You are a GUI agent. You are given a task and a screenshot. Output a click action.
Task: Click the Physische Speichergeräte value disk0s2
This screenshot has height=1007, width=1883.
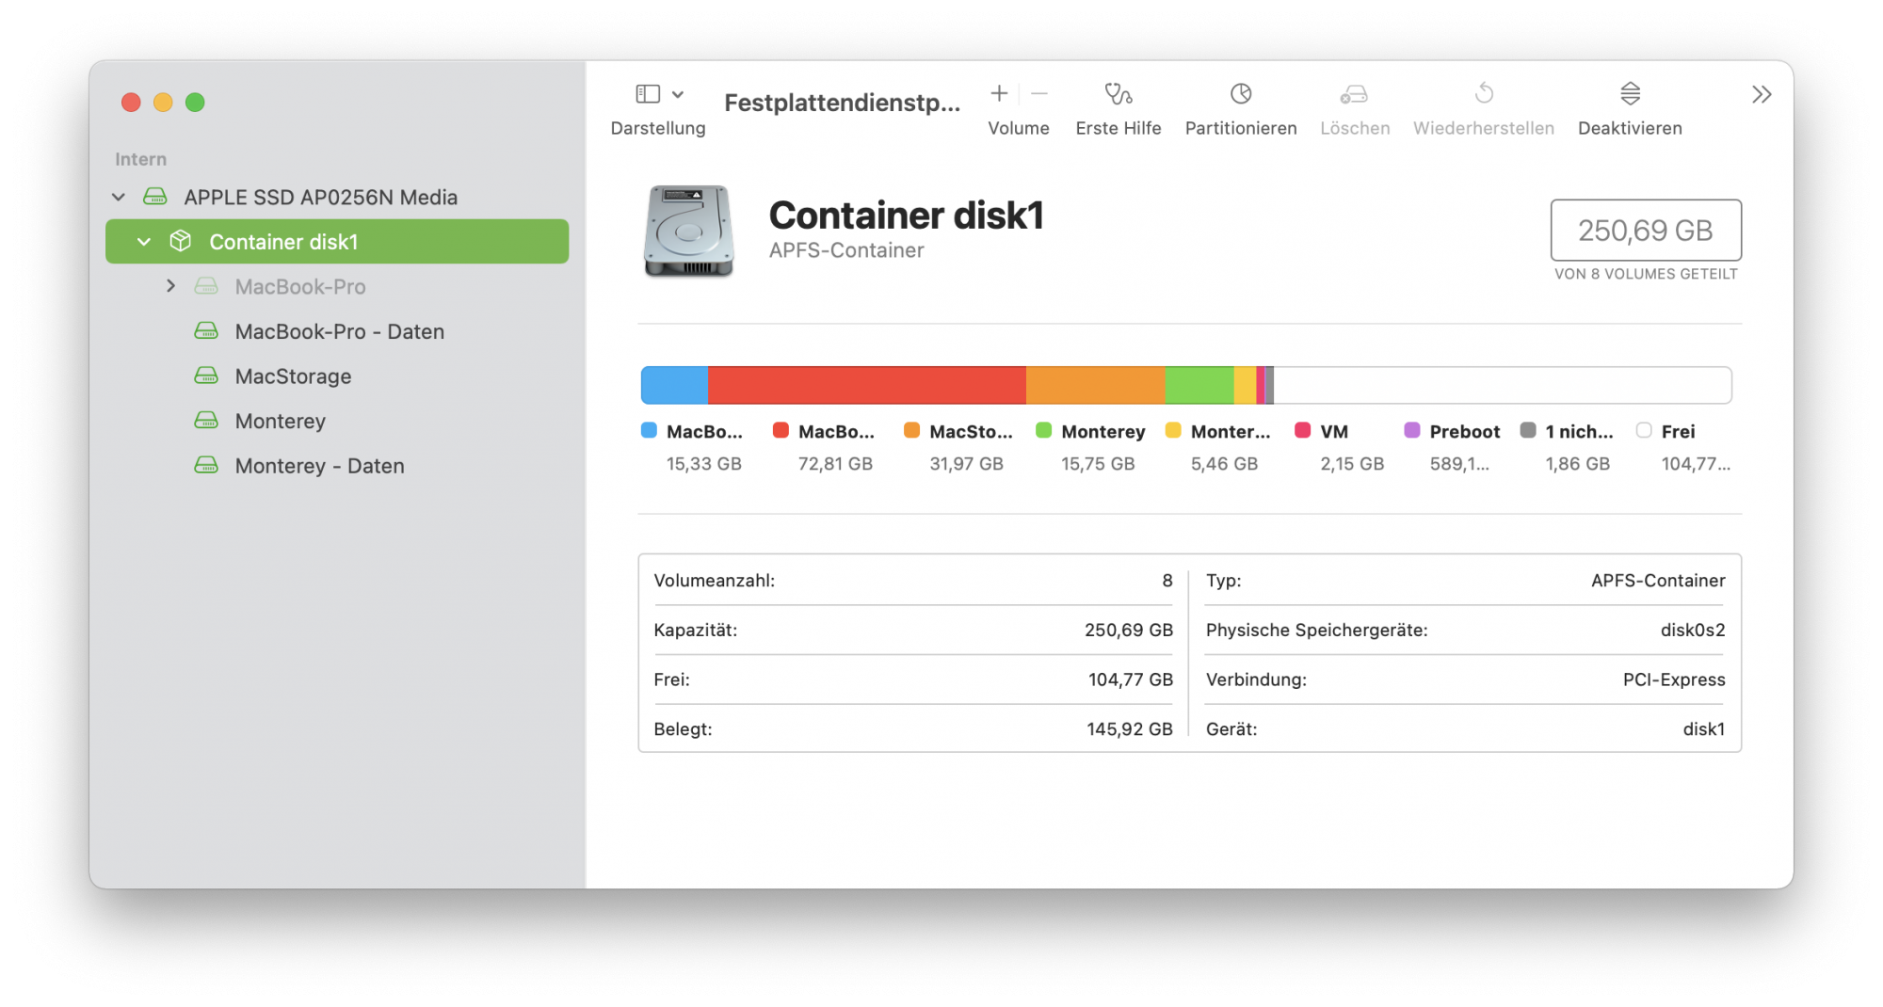(x=1693, y=630)
